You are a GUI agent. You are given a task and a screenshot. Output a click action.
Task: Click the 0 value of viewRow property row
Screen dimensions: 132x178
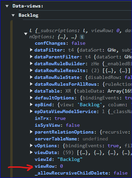(x=61, y=166)
